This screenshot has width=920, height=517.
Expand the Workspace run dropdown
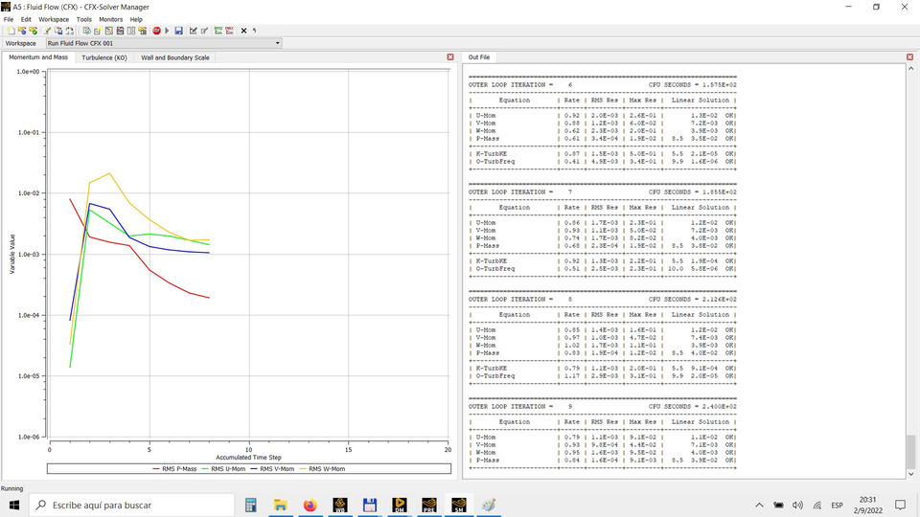click(277, 43)
